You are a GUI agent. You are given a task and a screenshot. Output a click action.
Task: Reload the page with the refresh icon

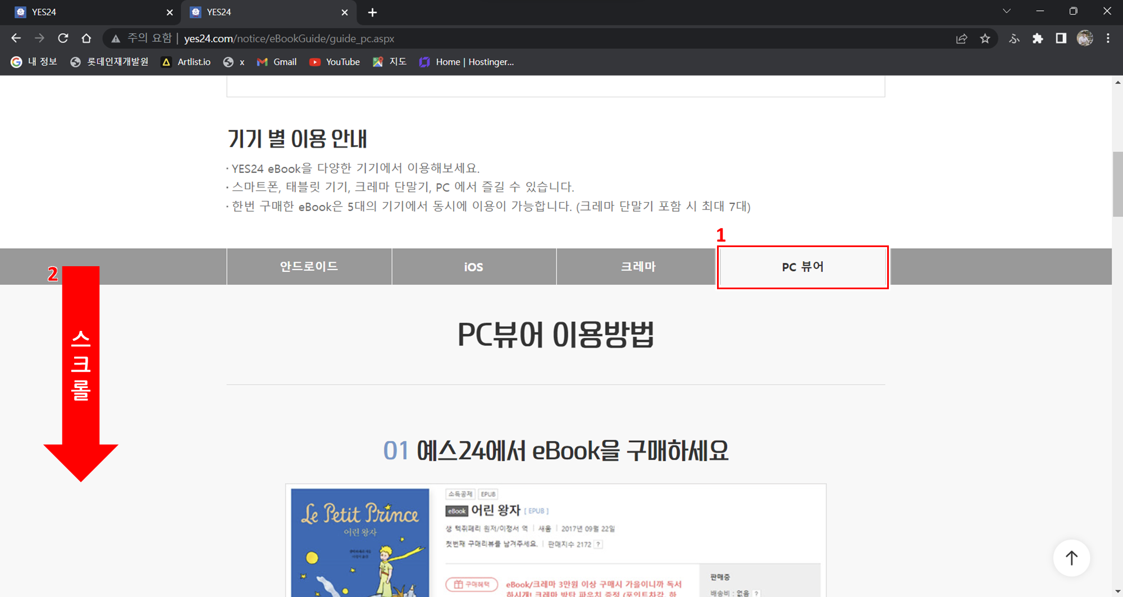click(x=63, y=38)
